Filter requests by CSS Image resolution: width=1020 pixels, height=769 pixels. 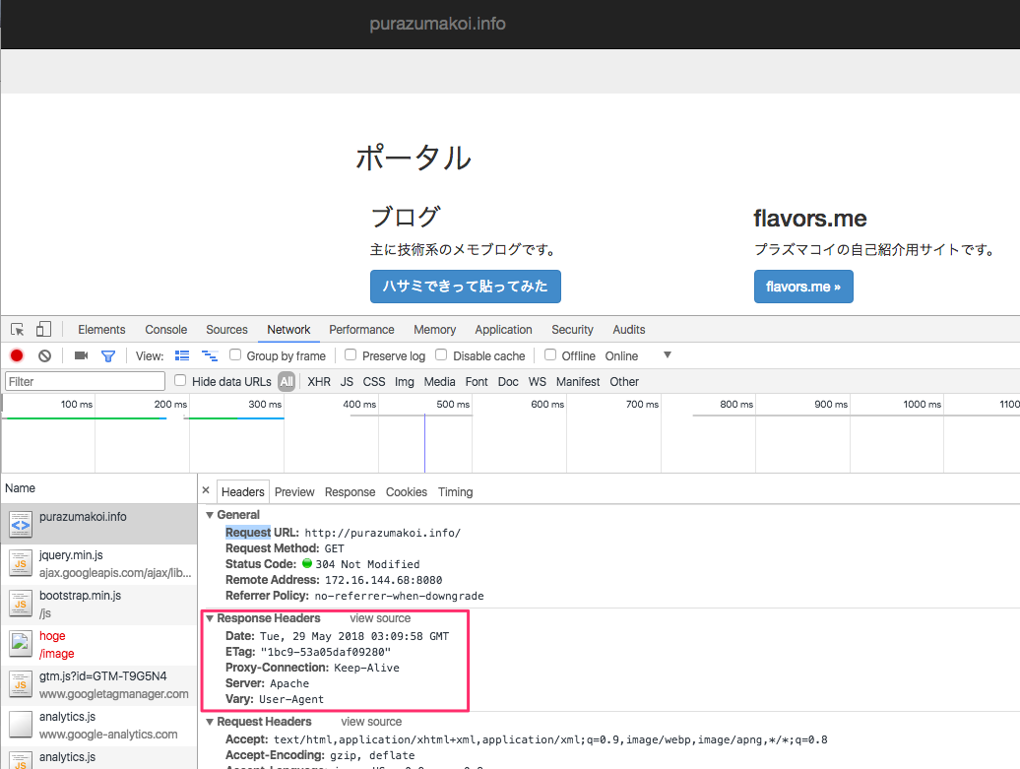click(x=374, y=382)
